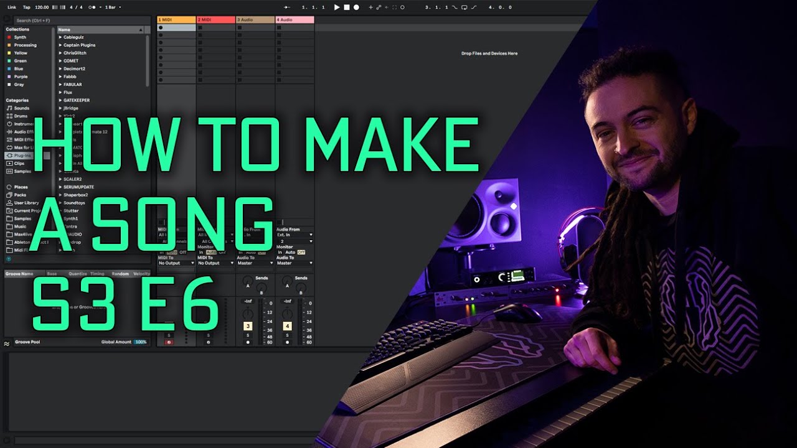This screenshot has width=797, height=448.
Task: Expand the Fabbb folder
Action: pyautogui.click(x=61, y=77)
